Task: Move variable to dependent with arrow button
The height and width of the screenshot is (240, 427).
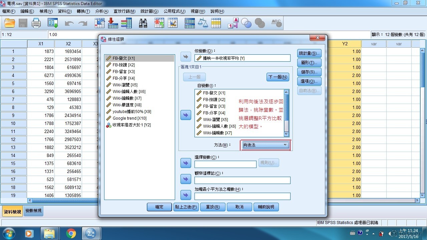Action: [185, 57]
